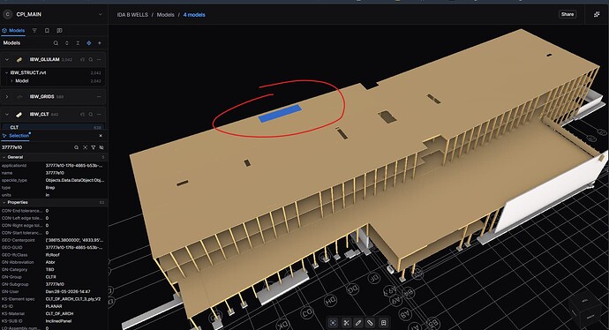Click the IDA B WELLS breadcrumb
Viewport: 609px width, 330px height.
click(x=132, y=15)
